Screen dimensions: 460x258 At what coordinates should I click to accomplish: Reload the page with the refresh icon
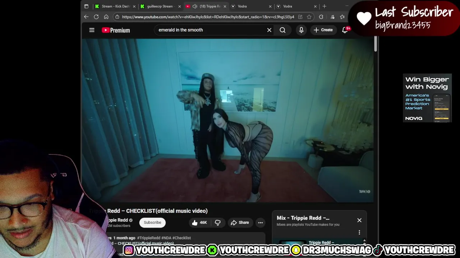tap(96, 17)
